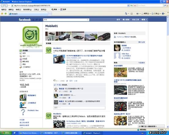This screenshot has height=135, width=169.
Task: Switch to Windows Live Messenger taskbar item
Action: click(x=28, y=133)
